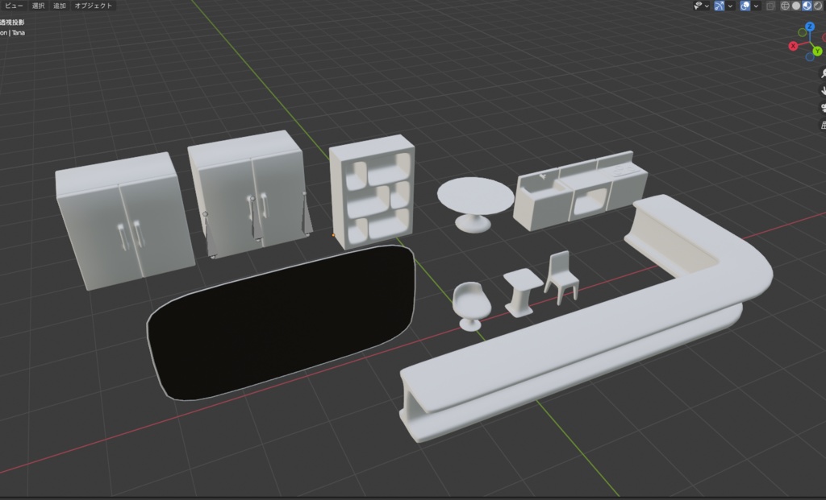
Task: Open the 追加 menu
Action: (x=60, y=6)
